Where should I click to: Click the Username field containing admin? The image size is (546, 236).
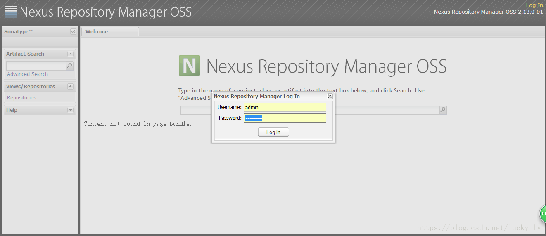(x=285, y=107)
